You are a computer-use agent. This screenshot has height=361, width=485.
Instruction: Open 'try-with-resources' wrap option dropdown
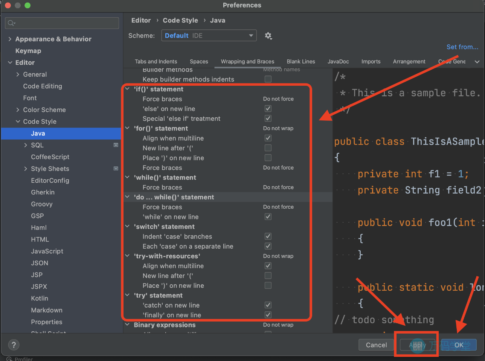(278, 256)
